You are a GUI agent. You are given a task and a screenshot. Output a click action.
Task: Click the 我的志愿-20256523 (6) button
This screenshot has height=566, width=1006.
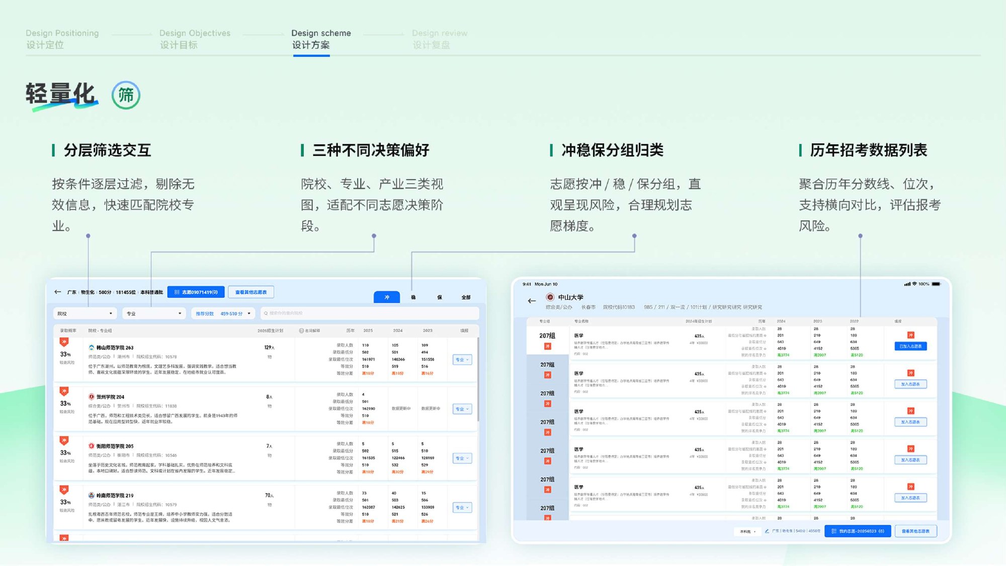858,531
